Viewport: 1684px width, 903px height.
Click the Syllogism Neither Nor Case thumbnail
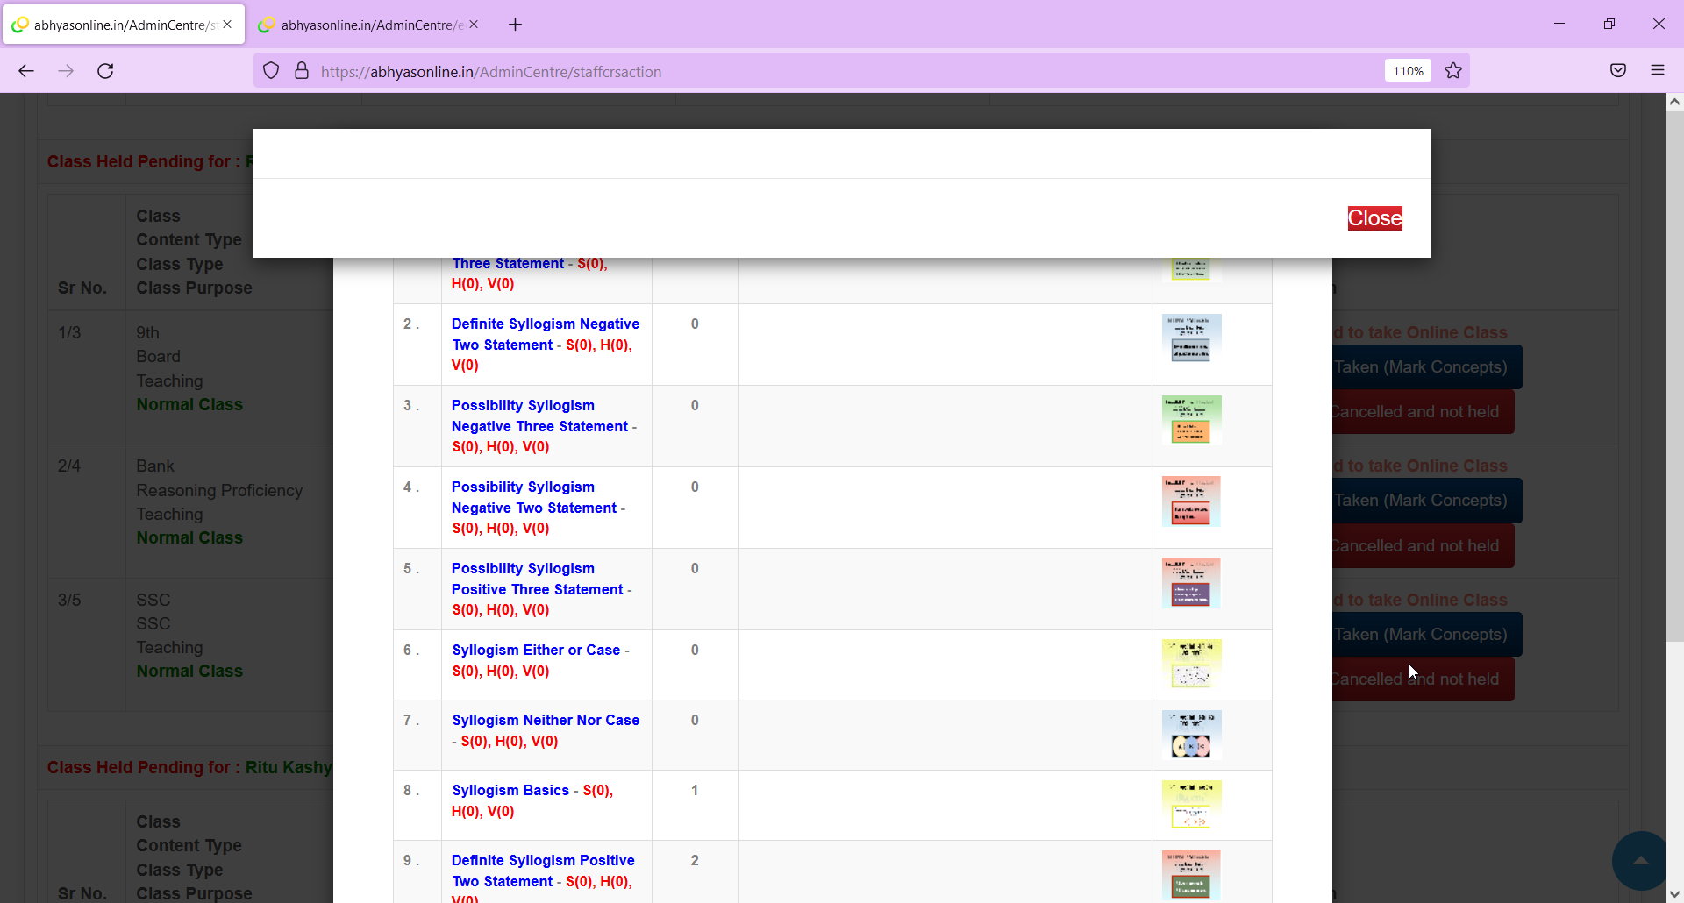[x=1191, y=735]
